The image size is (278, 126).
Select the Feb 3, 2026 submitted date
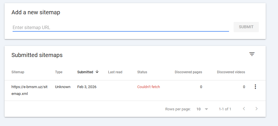point(87,87)
